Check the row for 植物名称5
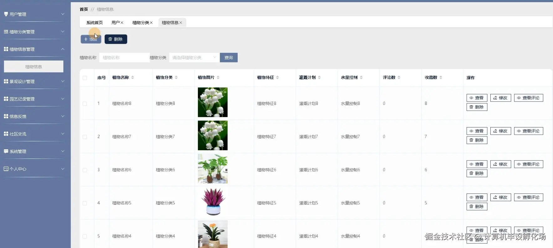Viewport: 553px width, 248px height. coord(85,203)
